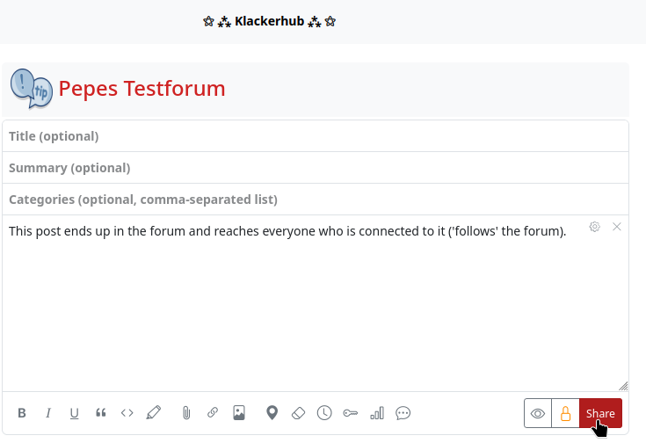The height and width of the screenshot is (443, 646).
Task: Set expiration with clock icon
Action: [x=324, y=413]
